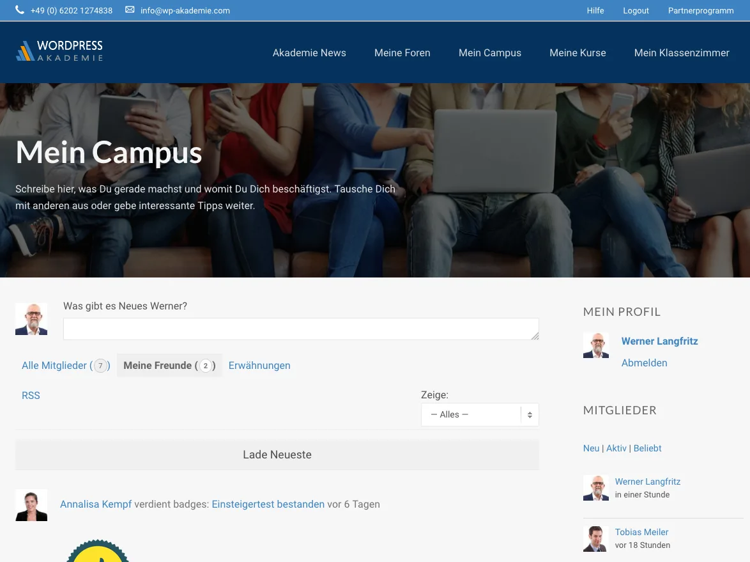The image size is (750, 562).
Task: Open Erwähnungen tab
Action: click(x=259, y=366)
